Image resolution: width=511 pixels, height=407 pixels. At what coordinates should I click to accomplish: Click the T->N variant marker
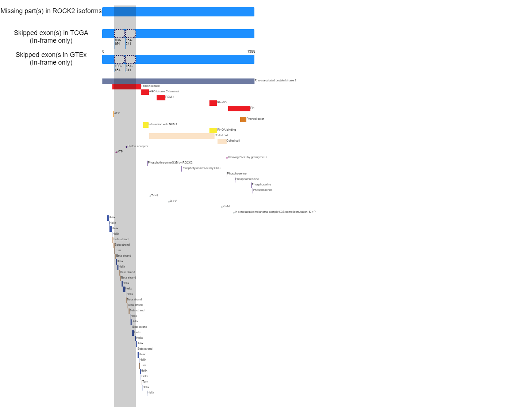pos(150,196)
